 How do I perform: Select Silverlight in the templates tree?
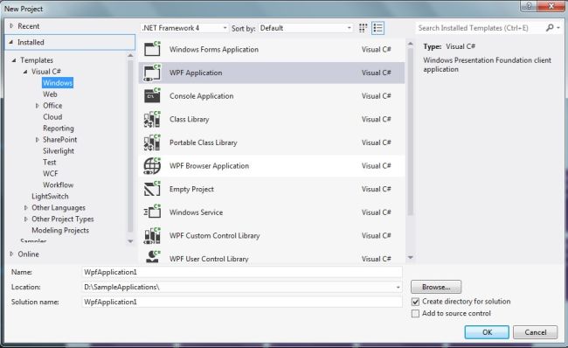pos(59,150)
